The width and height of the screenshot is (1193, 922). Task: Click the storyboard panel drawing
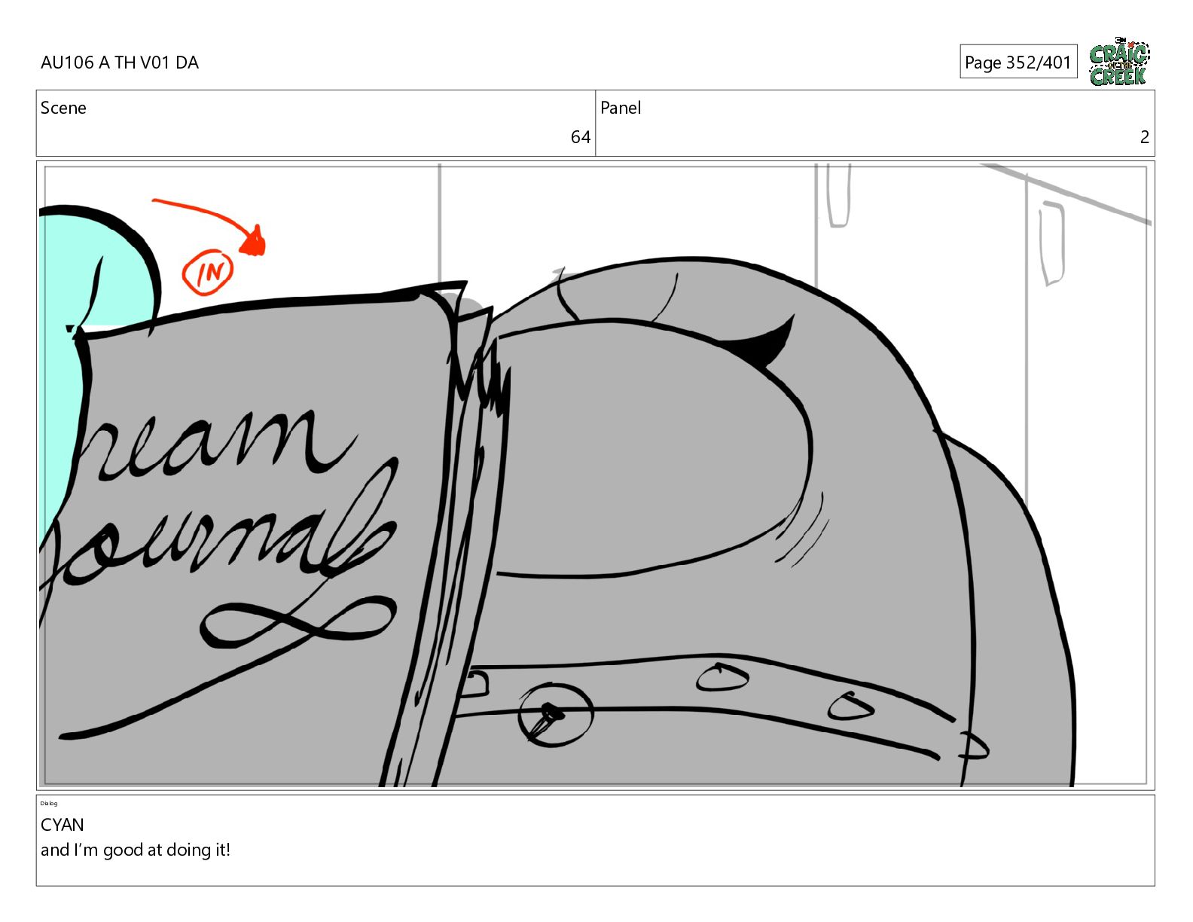(x=595, y=475)
